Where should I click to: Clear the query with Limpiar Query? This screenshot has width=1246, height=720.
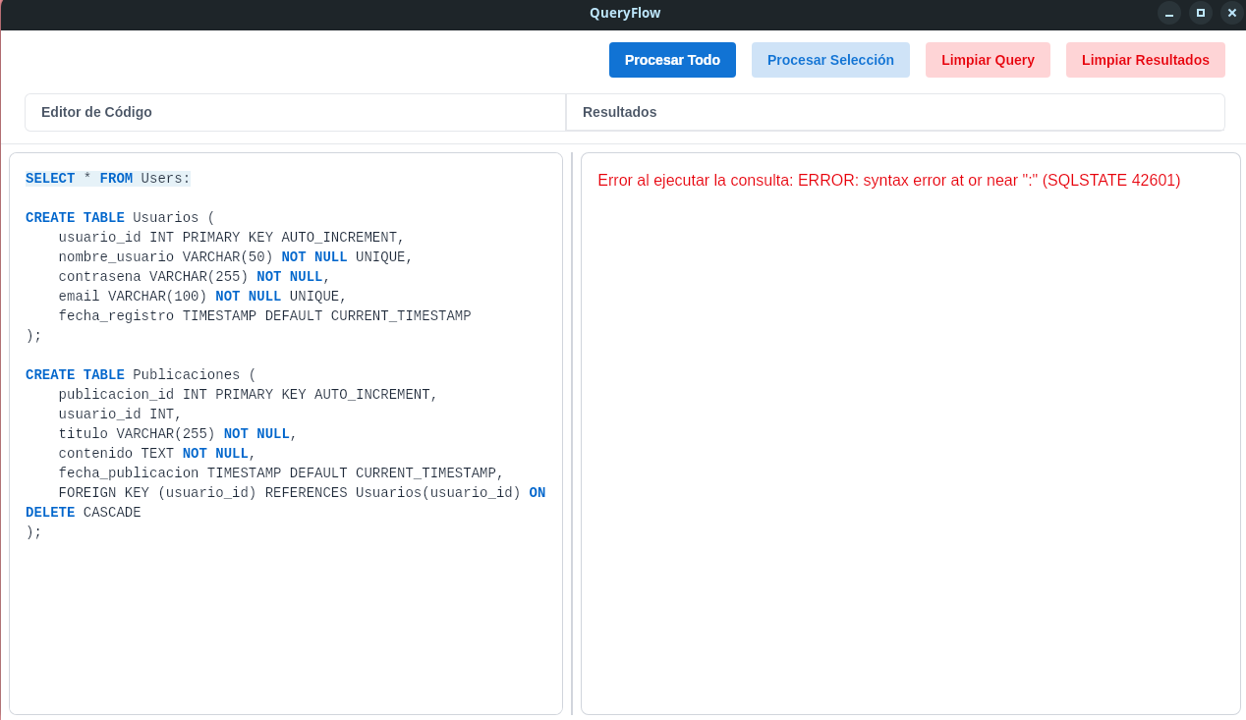pos(988,60)
